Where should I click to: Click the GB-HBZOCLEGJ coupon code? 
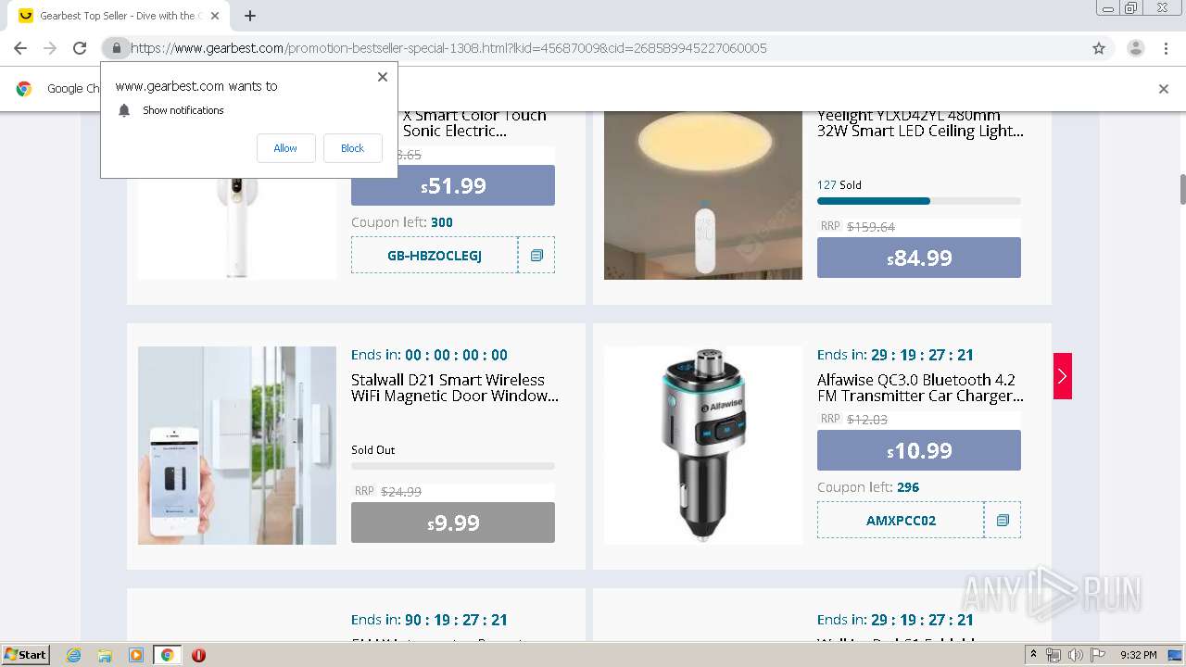coord(435,256)
